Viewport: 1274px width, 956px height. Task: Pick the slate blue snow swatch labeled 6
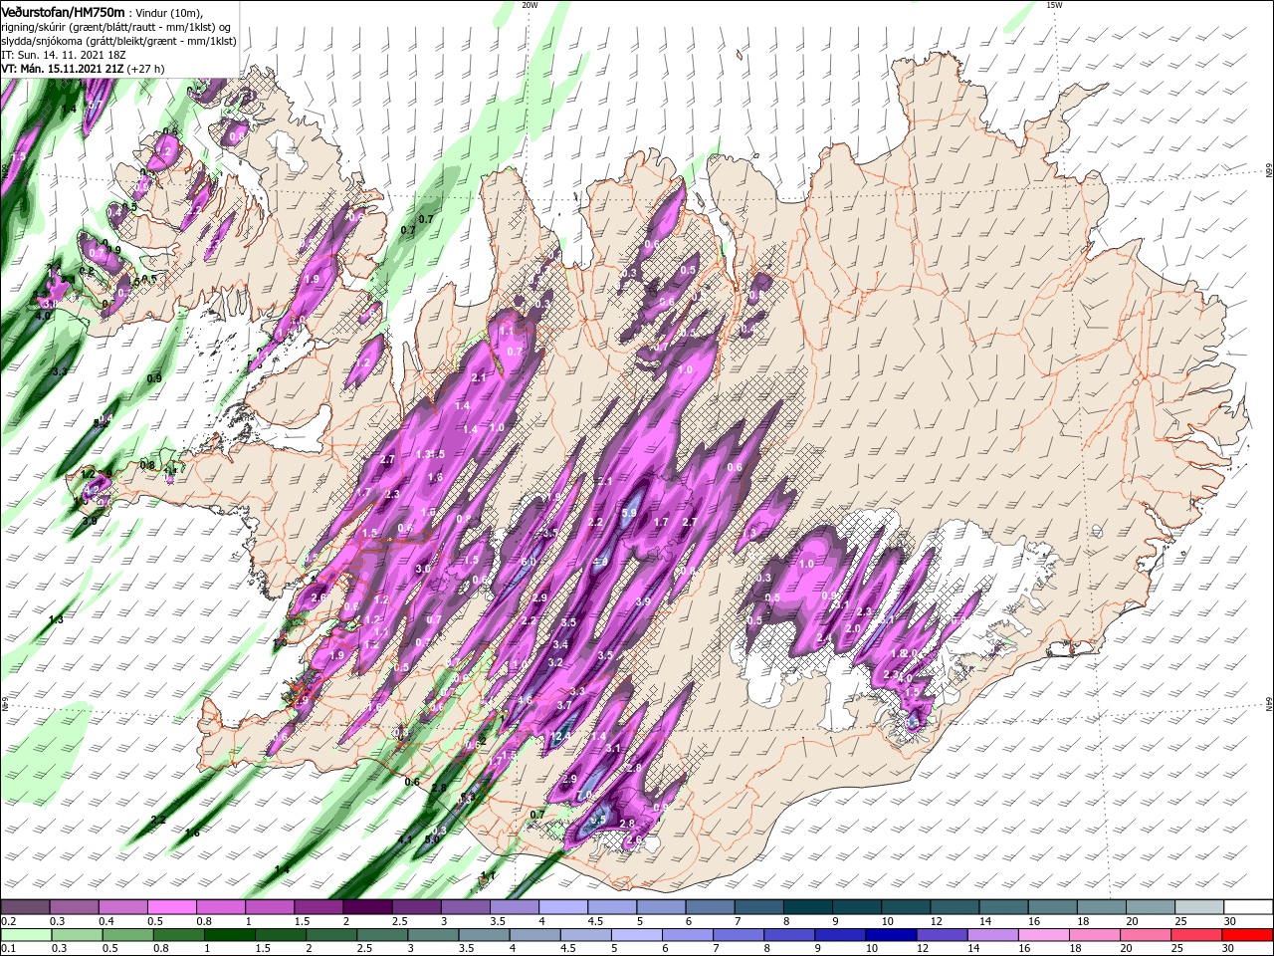711,908
